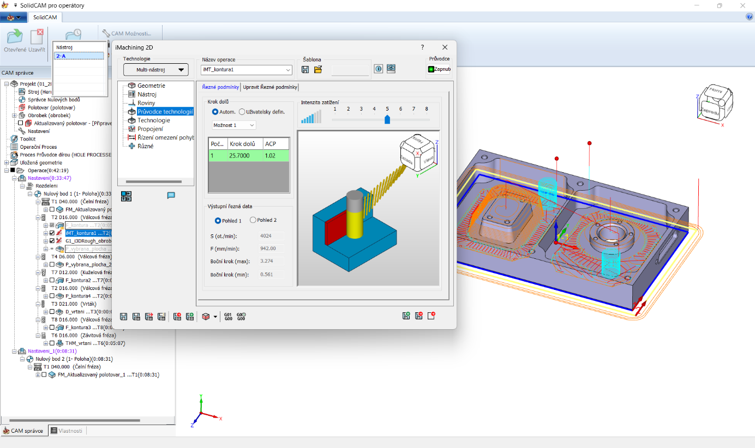Select Roviny in the dialog tree

(146, 103)
